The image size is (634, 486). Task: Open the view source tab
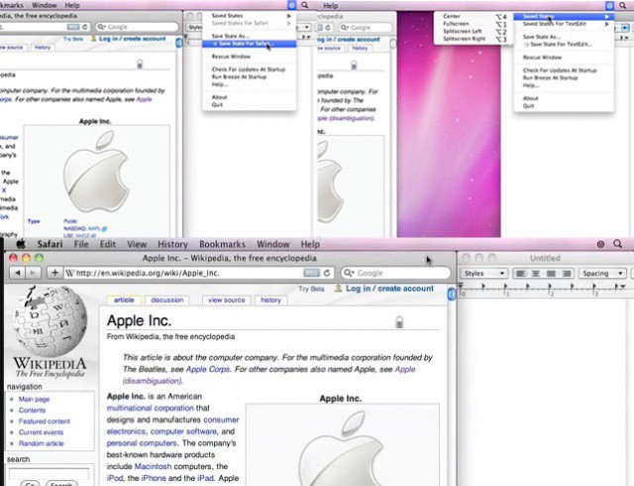[227, 300]
